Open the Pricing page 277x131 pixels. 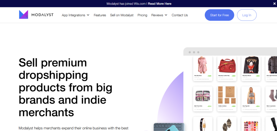[x=142, y=15]
